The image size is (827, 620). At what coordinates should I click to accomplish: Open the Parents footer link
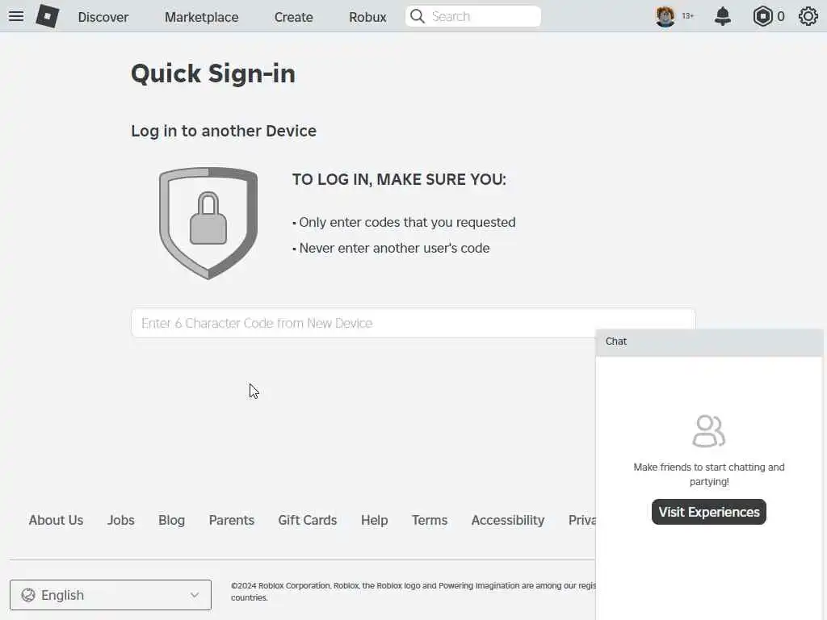[x=232, y=521]
